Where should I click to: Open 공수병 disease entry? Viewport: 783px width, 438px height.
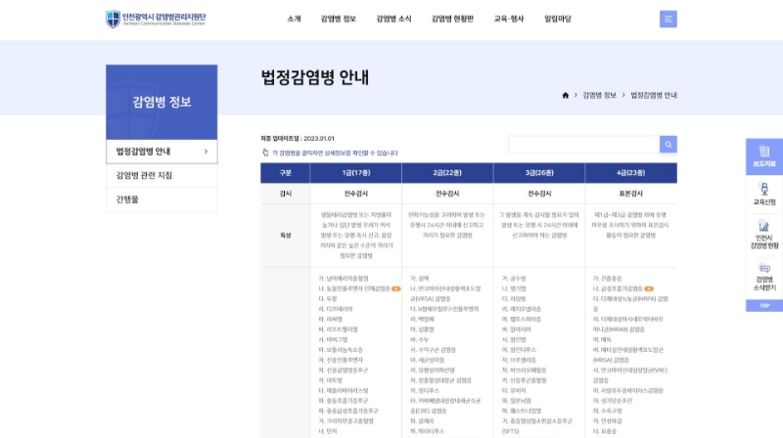514,279
